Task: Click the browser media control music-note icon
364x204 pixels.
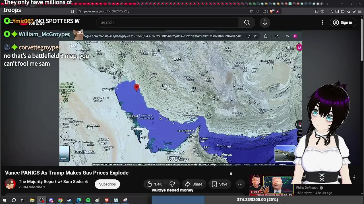Action: (332, 11)
